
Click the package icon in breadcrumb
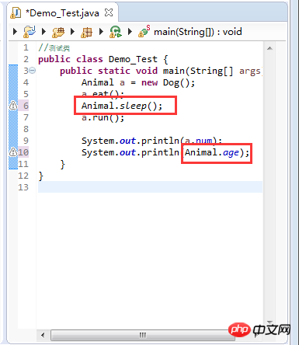point(87,33)
